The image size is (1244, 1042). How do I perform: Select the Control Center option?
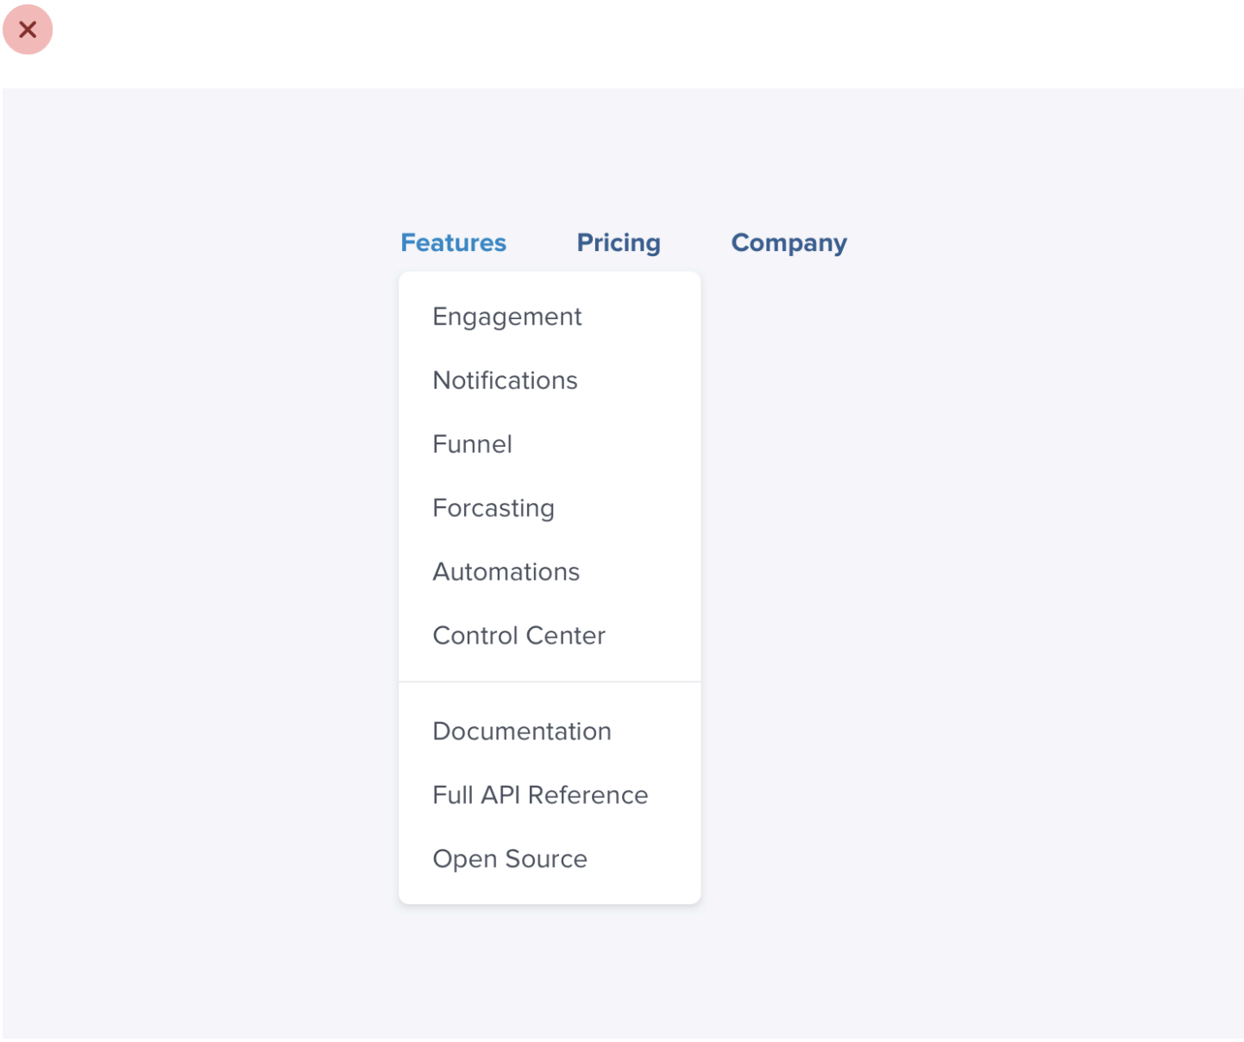[518, 636]
